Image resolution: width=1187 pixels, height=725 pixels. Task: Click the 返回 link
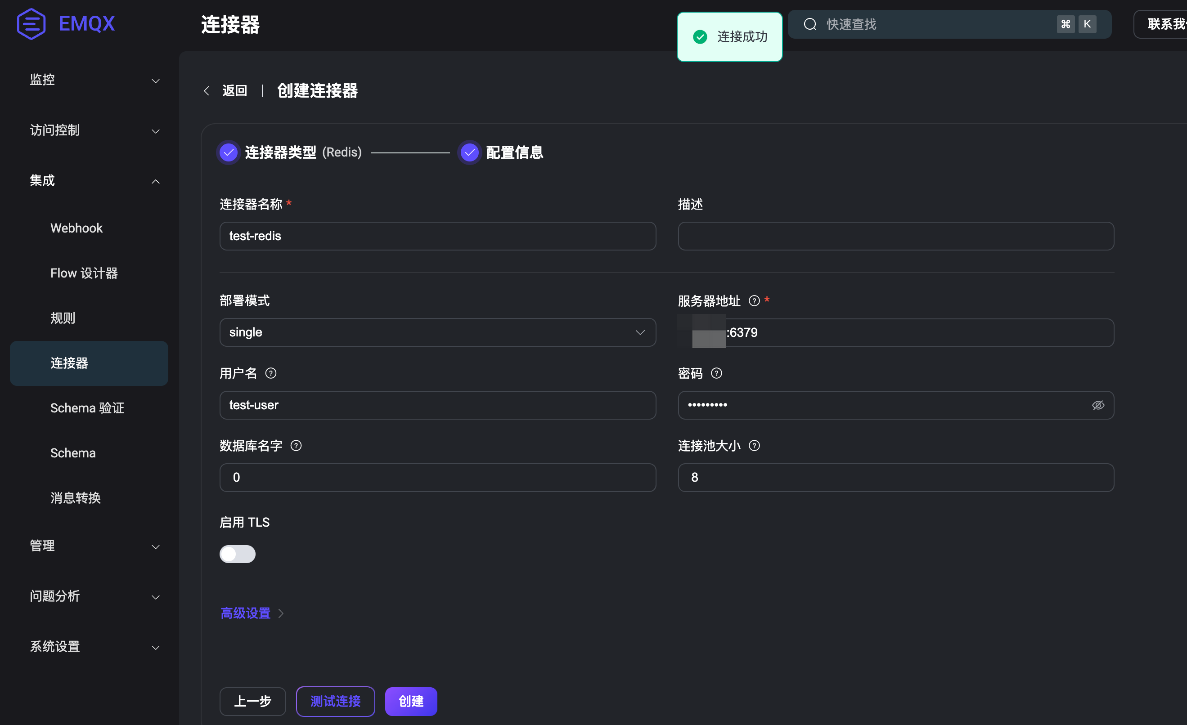(234, 90)
